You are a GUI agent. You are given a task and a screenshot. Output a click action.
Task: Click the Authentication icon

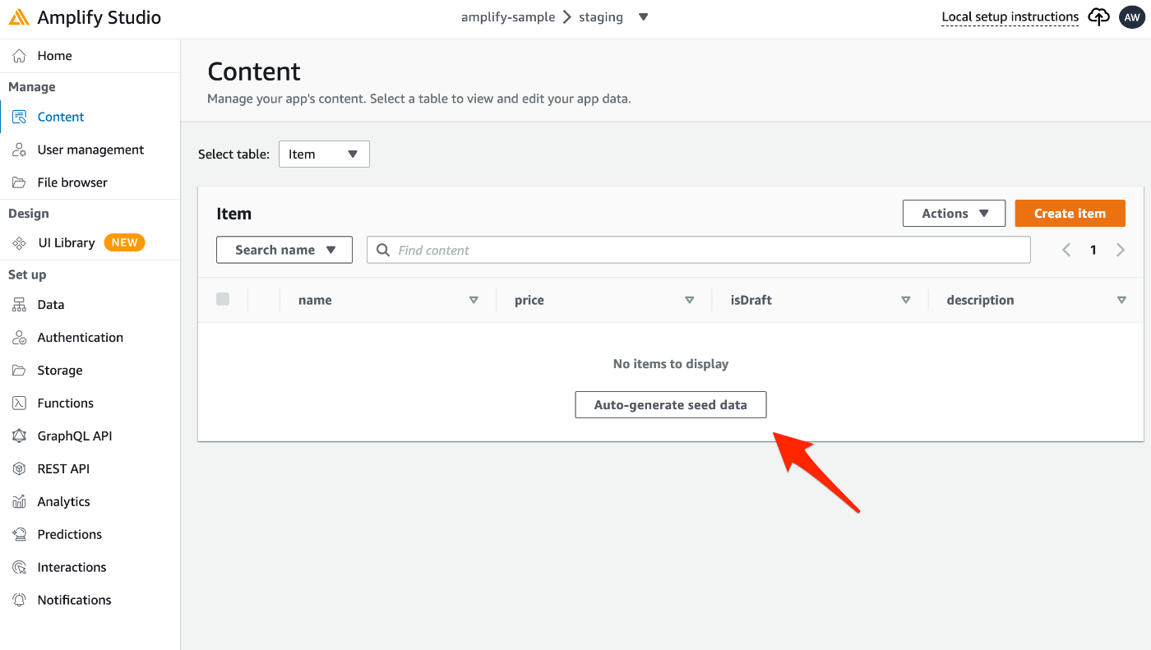[20, 338]
